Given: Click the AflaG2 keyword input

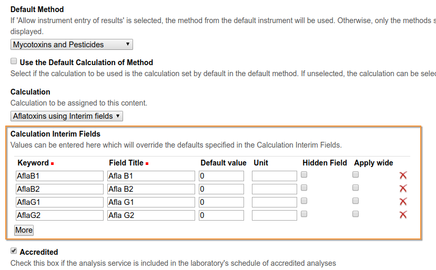Looking at the screenshot, I should (59, 215).
